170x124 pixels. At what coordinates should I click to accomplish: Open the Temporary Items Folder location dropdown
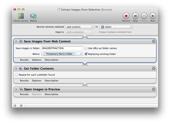pyautogui.click(x=62, y=54)
